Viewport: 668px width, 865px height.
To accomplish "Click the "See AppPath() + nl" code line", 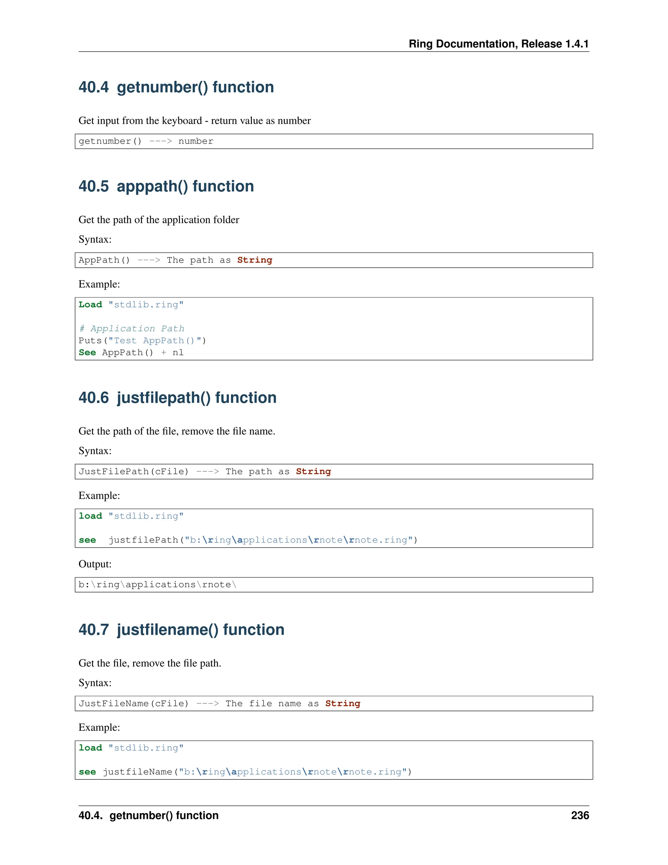I will [131, 353].
